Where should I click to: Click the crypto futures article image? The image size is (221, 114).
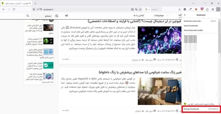160,40
